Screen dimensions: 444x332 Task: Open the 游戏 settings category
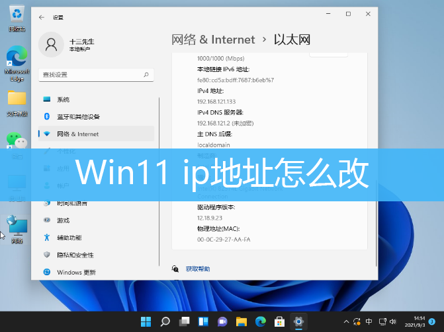click(63, 220)
